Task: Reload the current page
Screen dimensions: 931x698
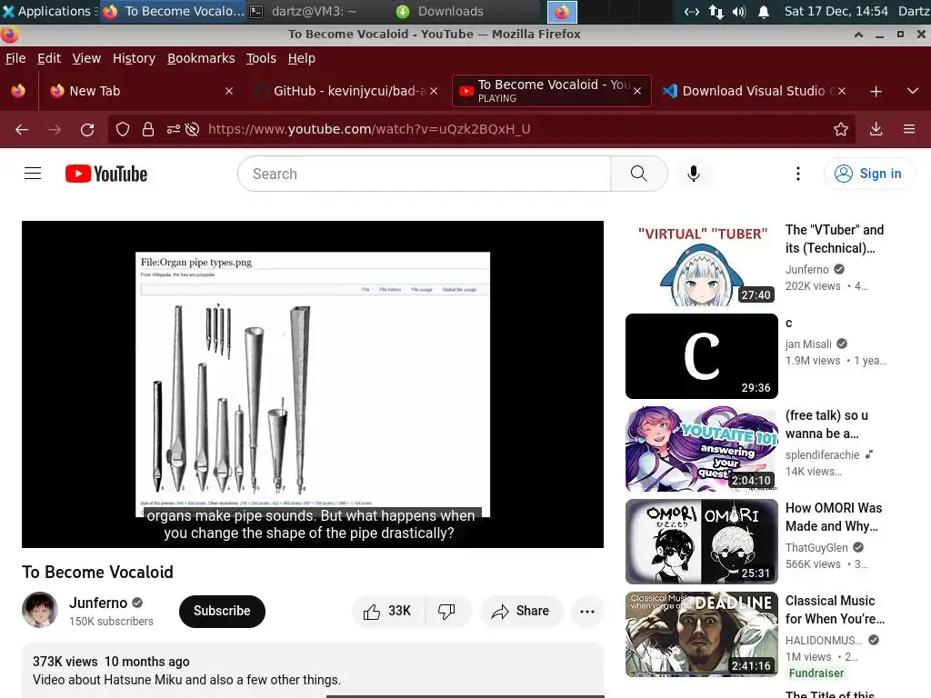Action: (87, 129)
